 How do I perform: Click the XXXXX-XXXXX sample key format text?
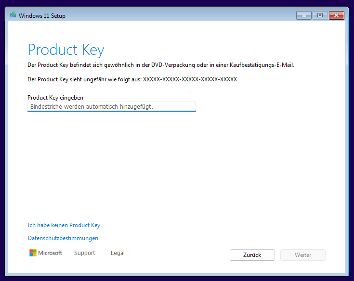point(190,79)
